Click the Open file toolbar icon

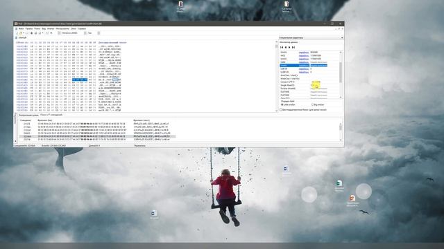tap(20, 33)
